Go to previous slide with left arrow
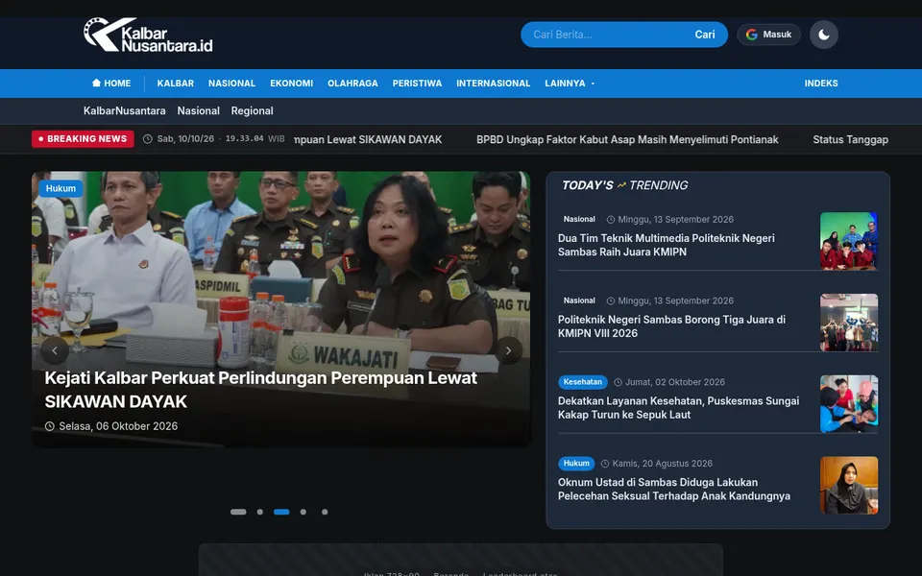This screenshot has width=922, height=576. tap(55, 351)
